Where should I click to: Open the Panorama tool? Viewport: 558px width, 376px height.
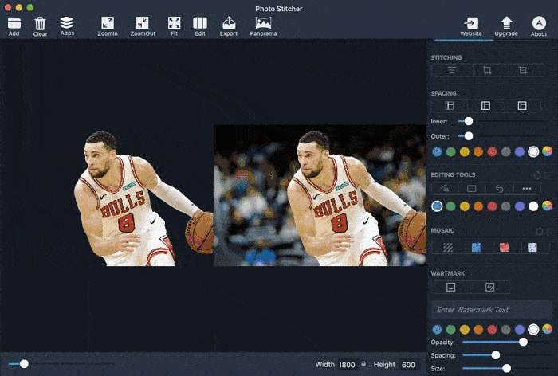click(x=263, y=23)
